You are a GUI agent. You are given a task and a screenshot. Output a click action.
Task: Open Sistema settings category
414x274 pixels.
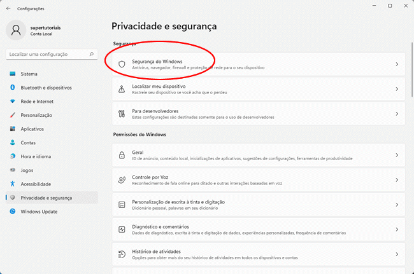pyautogui.click(x=52, y=74)
